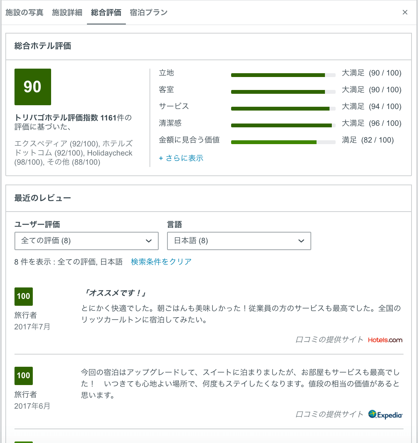418x443 pixels.
Task: Expand ratings with さらに表示 link
Action: tap(181, 158)
